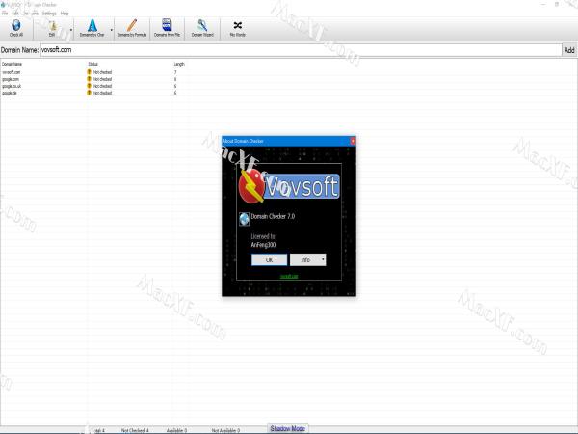Click the Domain Name input field
The height and width of the screenshot is (434, 578).
tap(301, 50)
